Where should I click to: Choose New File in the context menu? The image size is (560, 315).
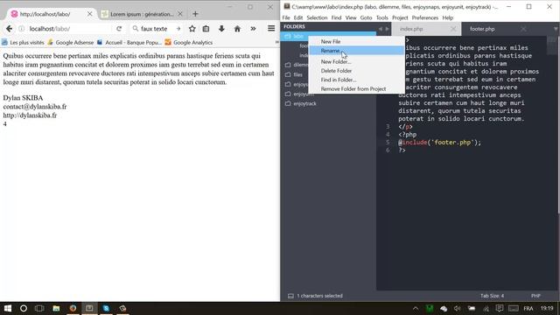(356, 41)
